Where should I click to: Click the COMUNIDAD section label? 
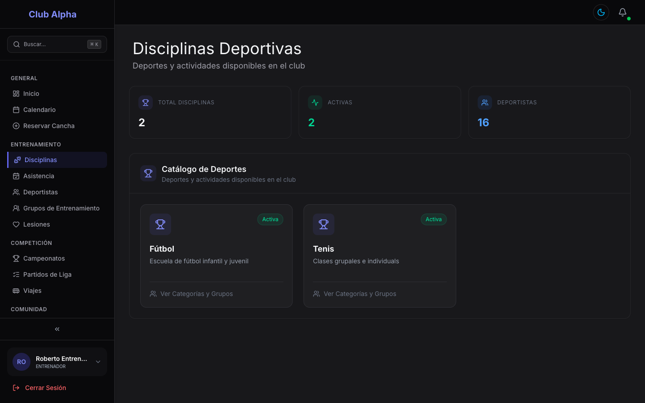(29, 309)
